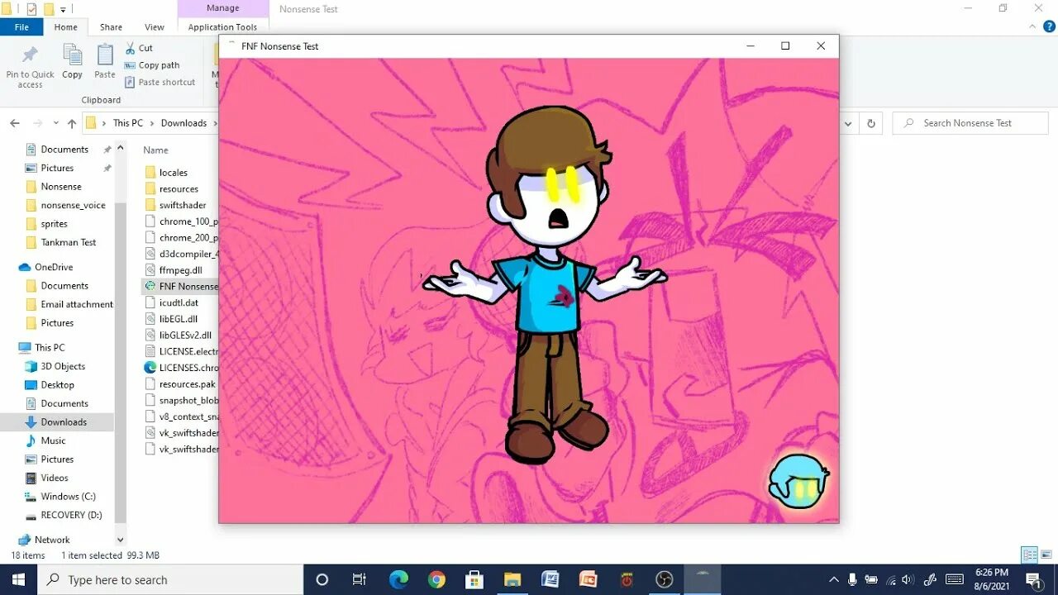Select 3D Objects in navigation pane
Image resolution: width=1058 pixels, height=595 pixels.
[63, 367]
